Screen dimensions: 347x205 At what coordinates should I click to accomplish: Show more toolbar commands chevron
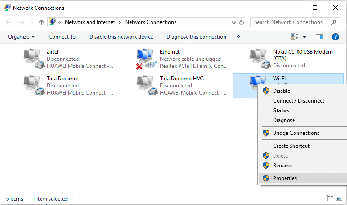(x=238, y=37)
